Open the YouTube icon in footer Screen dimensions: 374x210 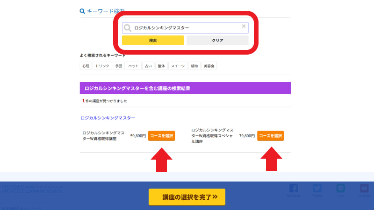pos(364,188)
